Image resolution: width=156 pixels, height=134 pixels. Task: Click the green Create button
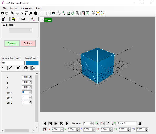[12, 43]
